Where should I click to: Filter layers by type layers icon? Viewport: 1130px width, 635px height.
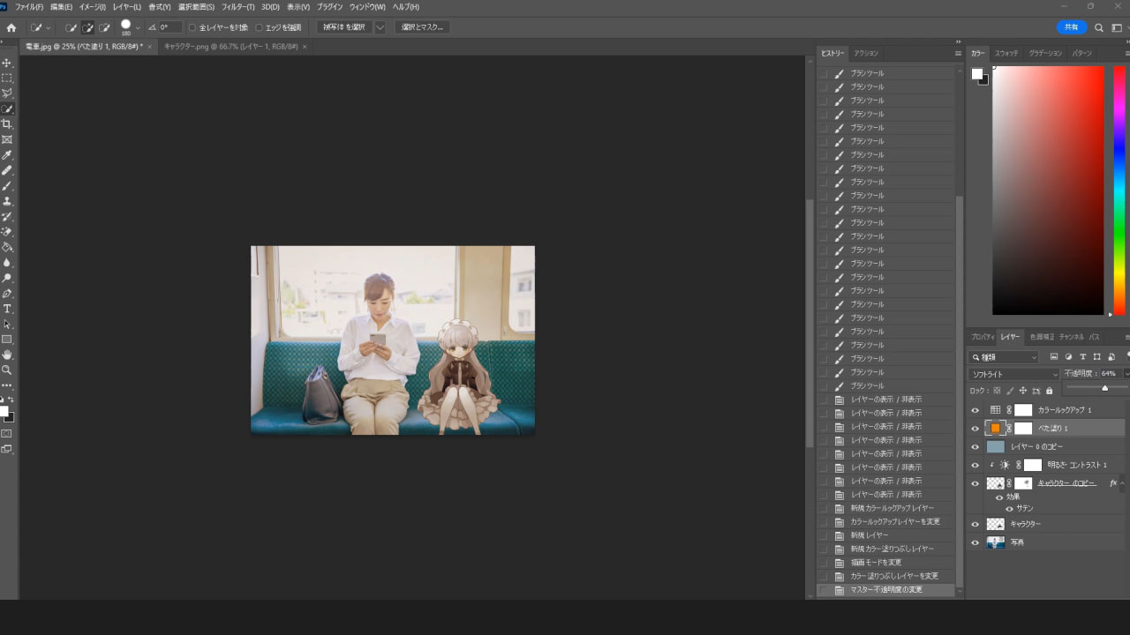1082,357
